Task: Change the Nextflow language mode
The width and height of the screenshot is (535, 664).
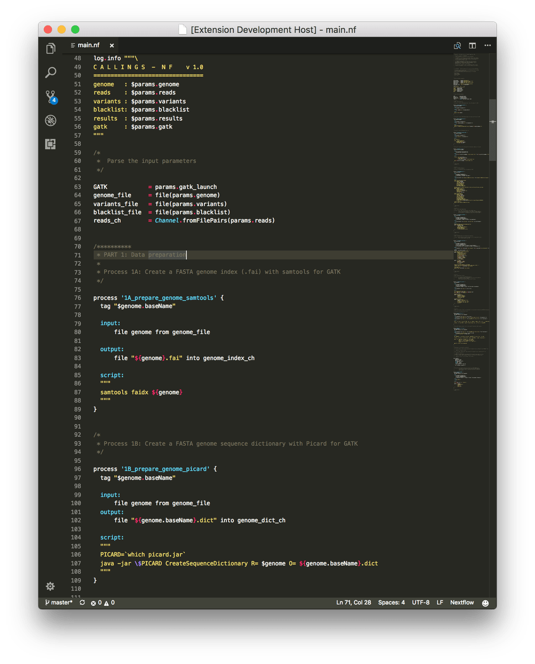Action: pyautogui.click(x=462, y=603)
